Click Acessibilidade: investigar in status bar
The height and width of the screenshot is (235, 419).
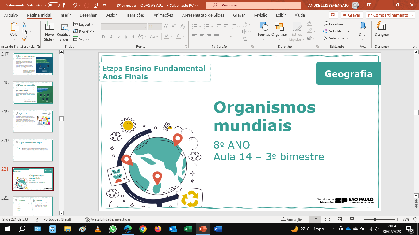[x=108, y=219]
